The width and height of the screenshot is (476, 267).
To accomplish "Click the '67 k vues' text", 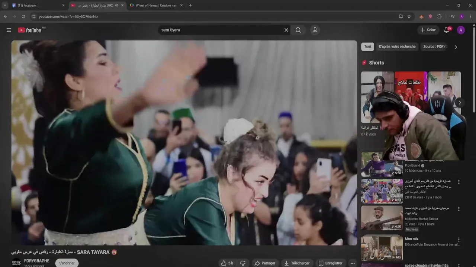I will pos(369,134).
